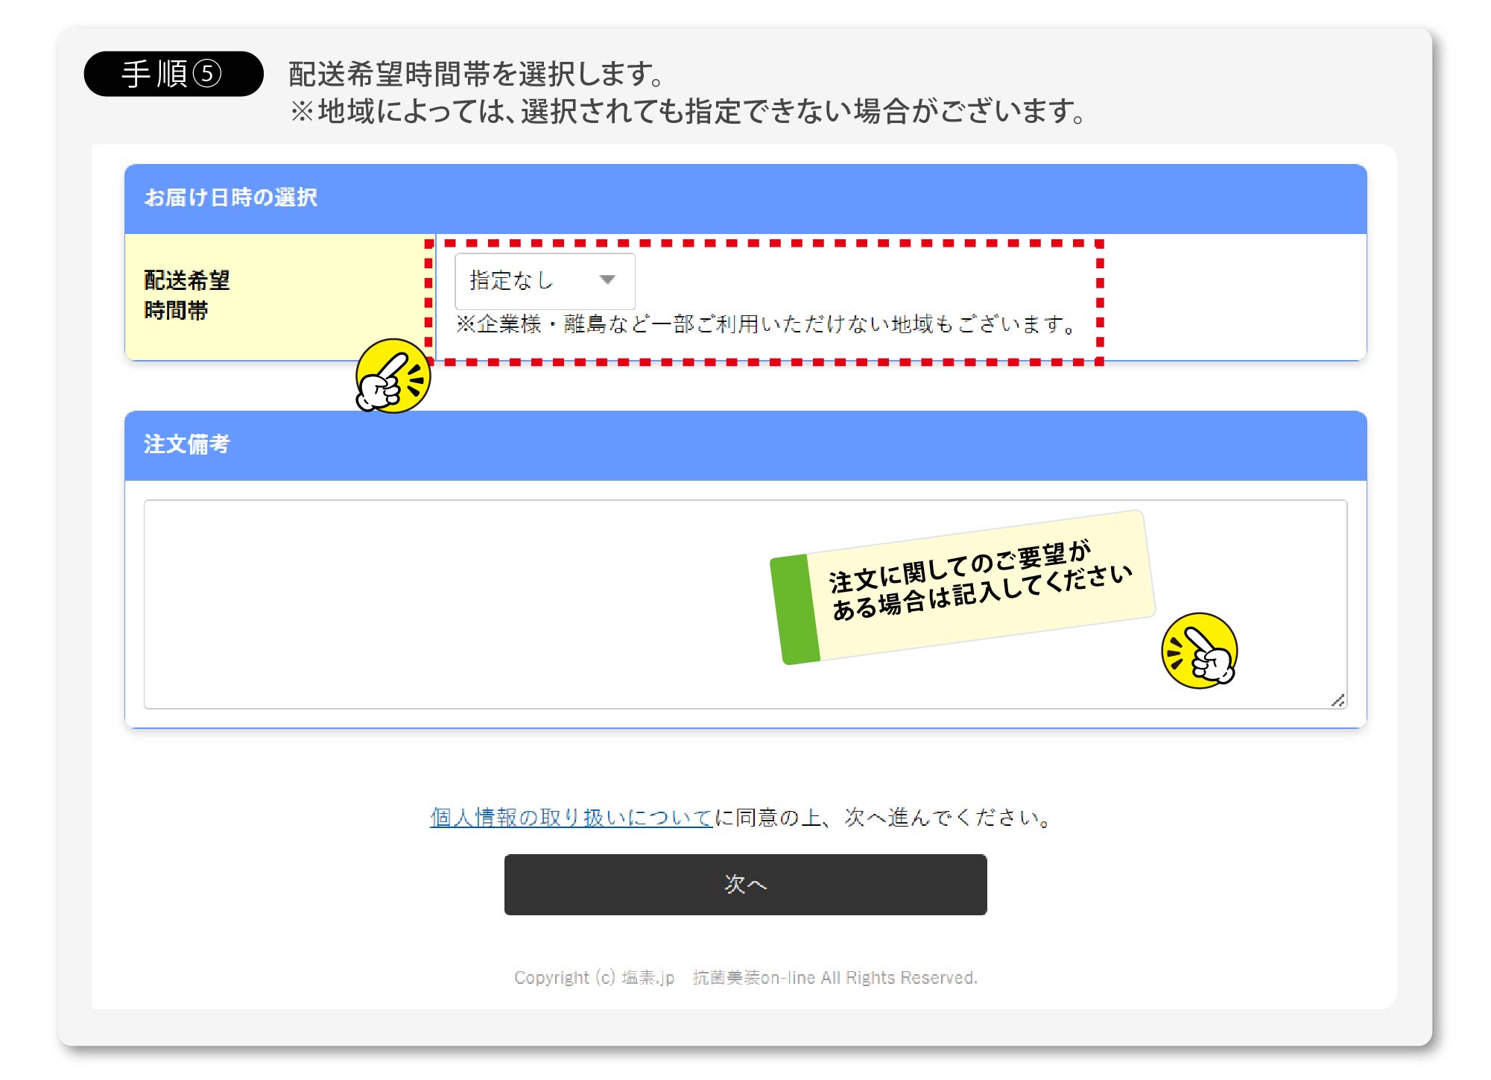Open the 個人情報の取り扱いについて link

coord(572,818)
